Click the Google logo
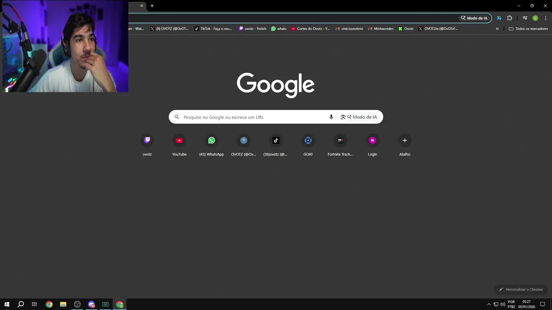This screenshot has height=310, width=552. point(276,85)
